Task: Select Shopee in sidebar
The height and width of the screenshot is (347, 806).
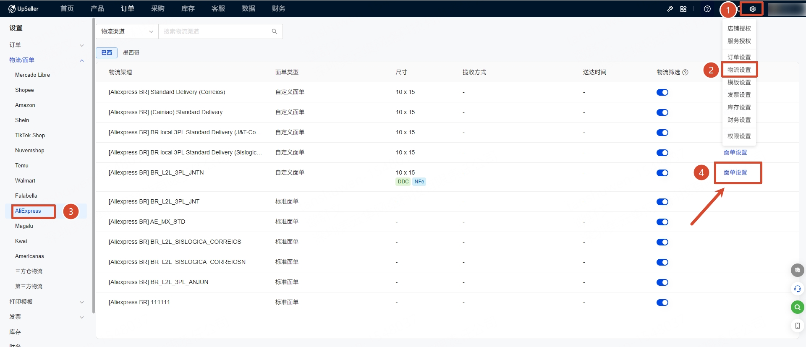Action: pyautogui.click(x=24, y=90)
